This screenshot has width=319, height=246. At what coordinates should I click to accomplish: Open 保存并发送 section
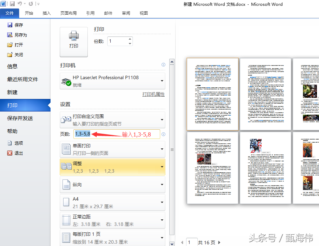tap(20, 118)
